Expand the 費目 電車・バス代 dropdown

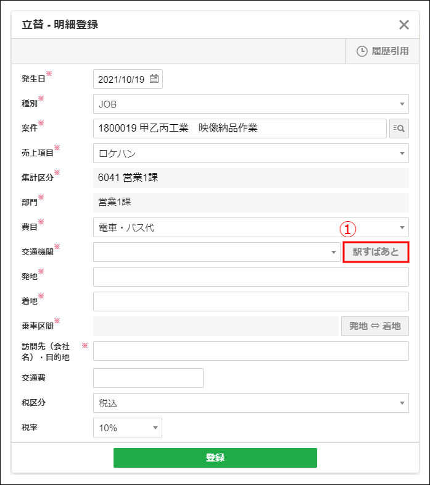tap(250, 227)
